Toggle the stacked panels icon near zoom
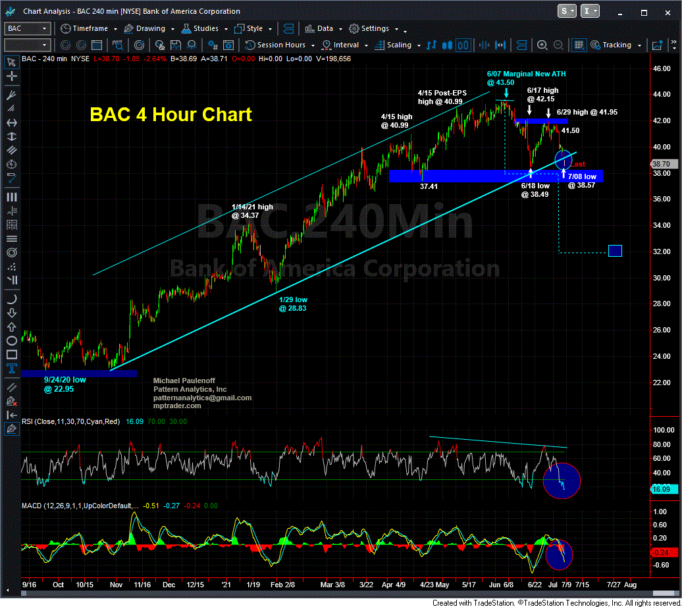Viewport: 682px width, 607px height. tap(521, 45)
